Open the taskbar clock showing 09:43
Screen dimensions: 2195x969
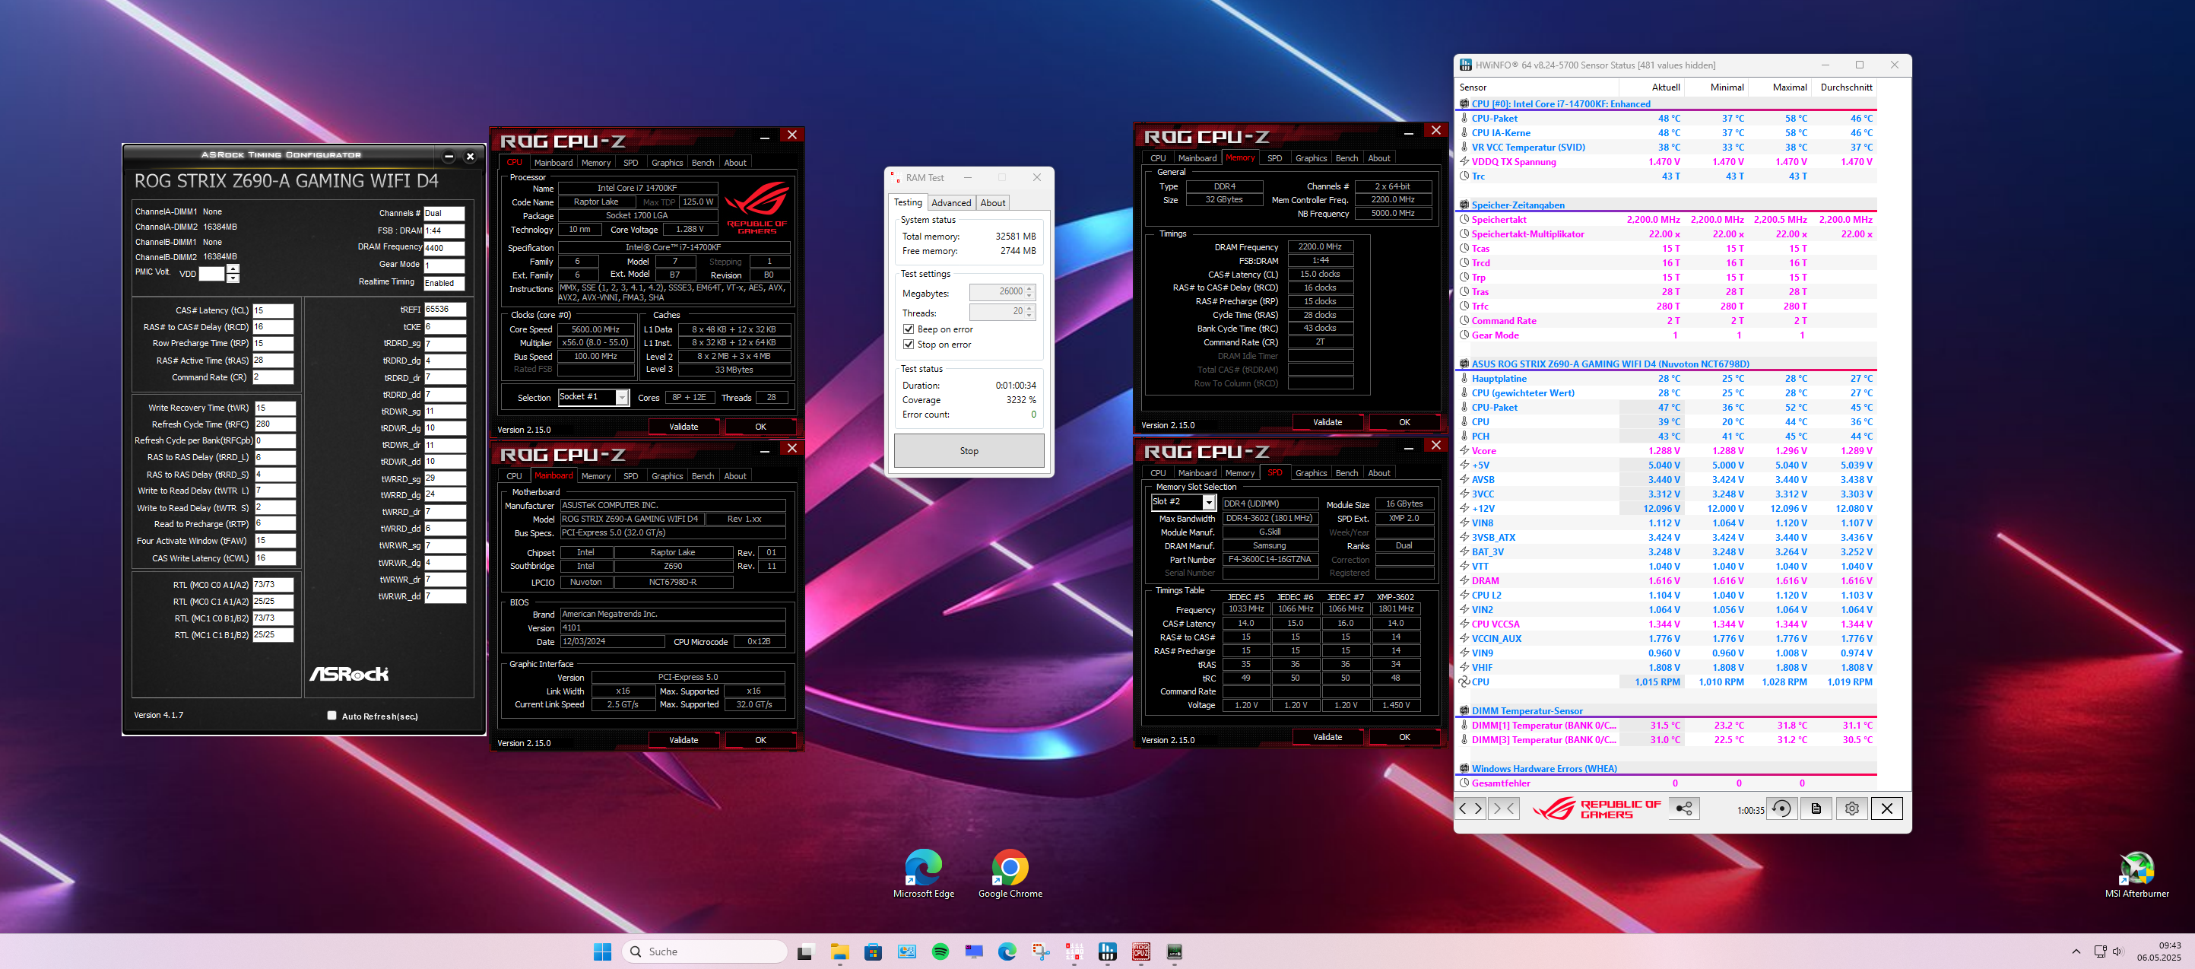click(2159, 951)
